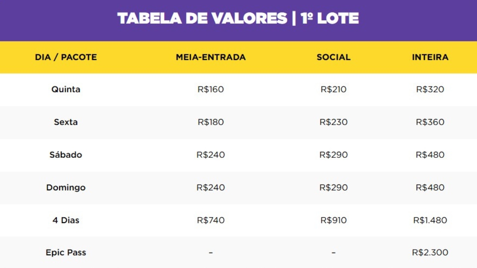477x268 pixels.
Task: Select the DIA / PACOTE column header
Action: [x=66, y=57]
